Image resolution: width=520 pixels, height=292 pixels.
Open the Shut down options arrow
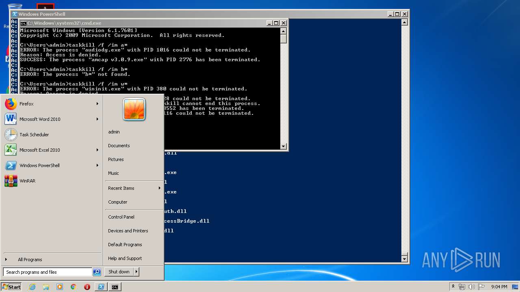[x=136, y=272]
